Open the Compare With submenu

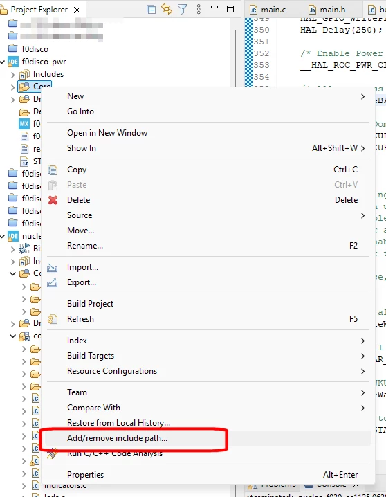tap(208, 408)
